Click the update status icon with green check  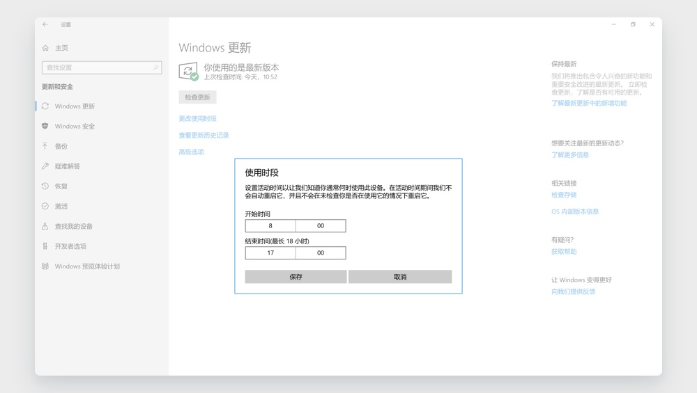188,72
